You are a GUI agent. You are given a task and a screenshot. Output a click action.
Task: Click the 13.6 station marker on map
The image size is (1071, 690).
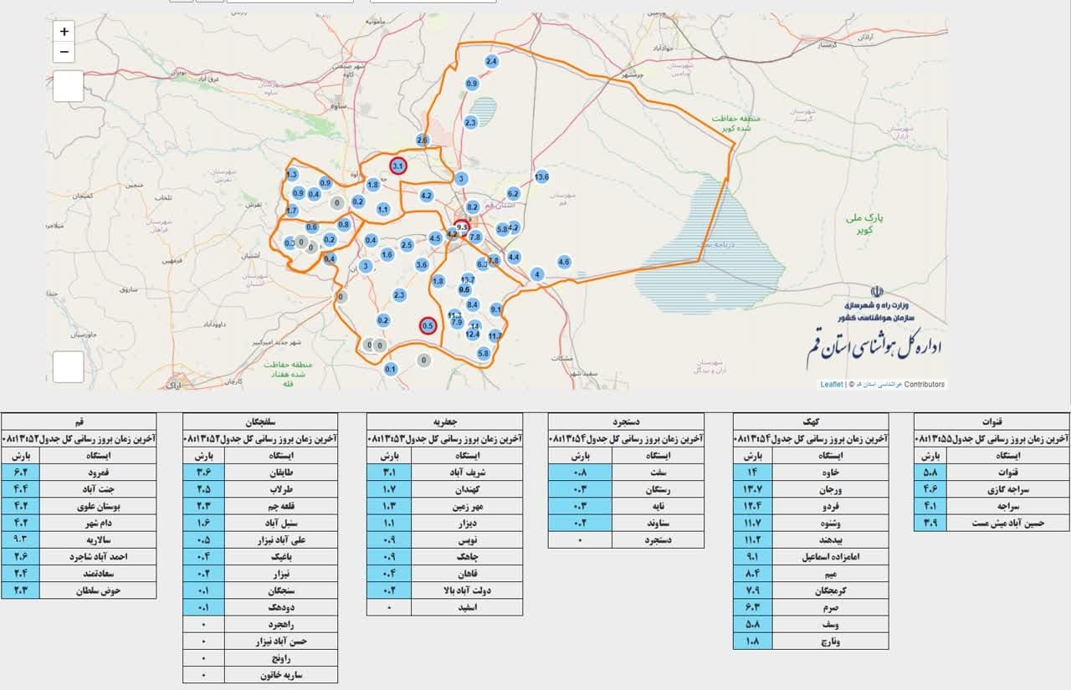point(541,176)
